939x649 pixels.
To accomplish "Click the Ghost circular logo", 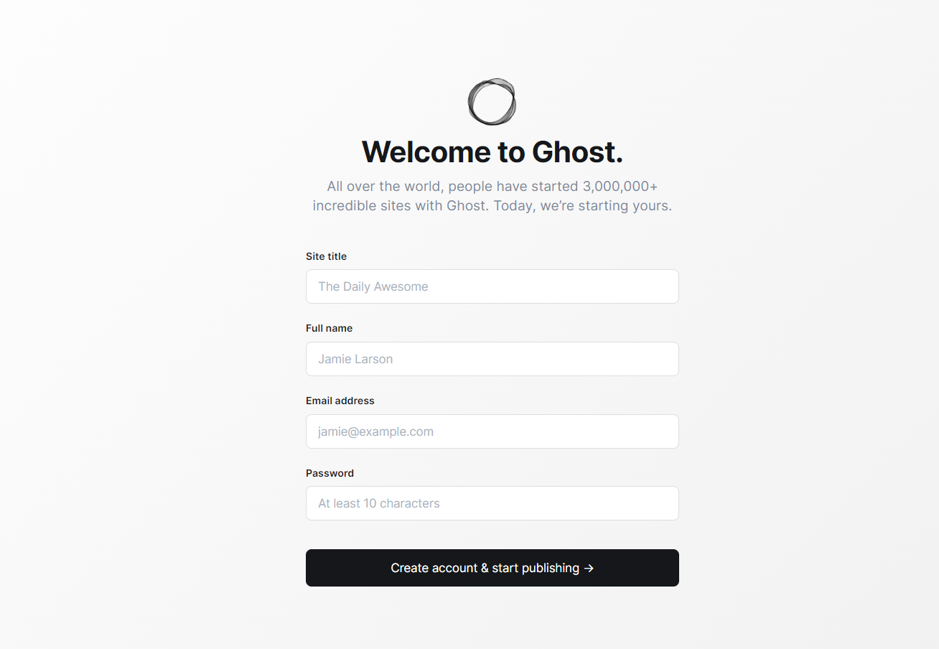I will pyautogui.click(x=492, y=102).
